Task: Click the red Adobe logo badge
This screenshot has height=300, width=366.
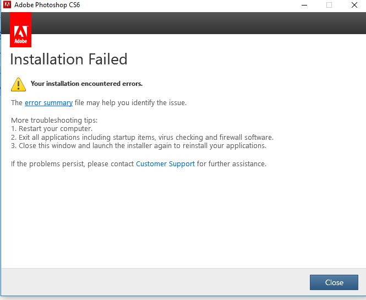Action: point(20,30)
